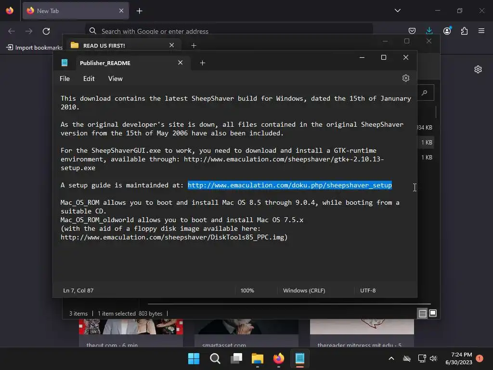Viewport: 493px width, 370px height.
Task: Select the New Tab in Firefox
Action: 76,11
